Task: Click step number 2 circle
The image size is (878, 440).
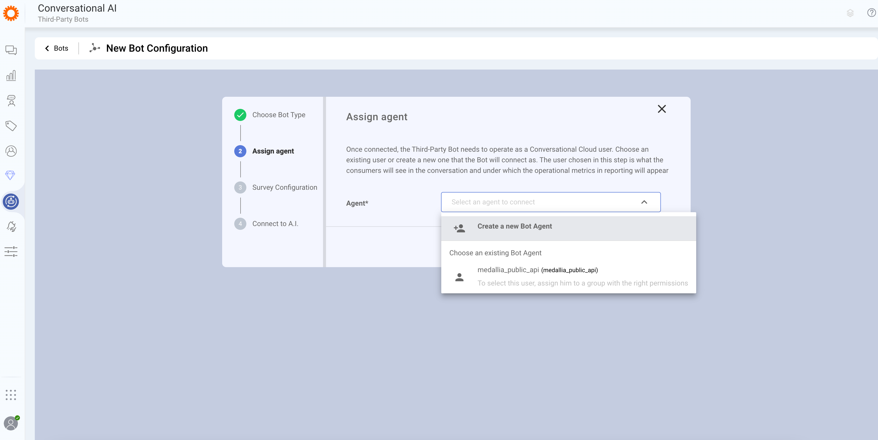Action: [x=240, y=151]
